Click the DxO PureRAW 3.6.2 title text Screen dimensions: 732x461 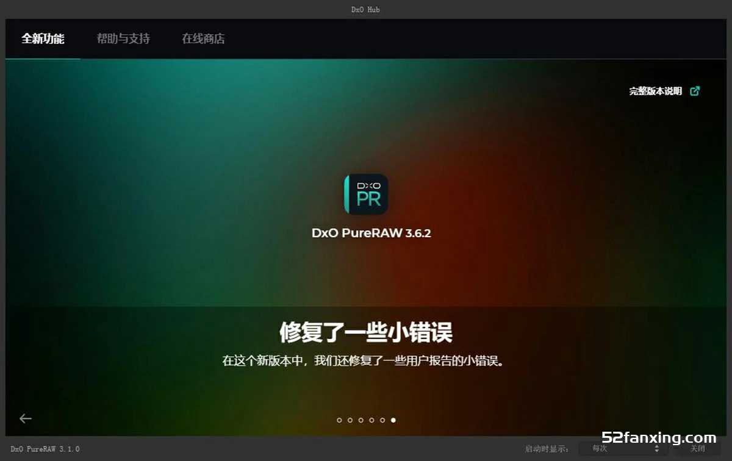371,233
